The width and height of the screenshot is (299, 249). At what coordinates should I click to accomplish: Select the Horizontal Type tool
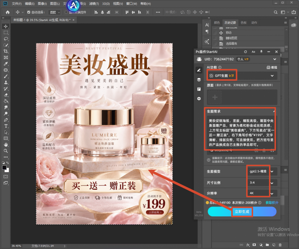(x=6, y=126)
